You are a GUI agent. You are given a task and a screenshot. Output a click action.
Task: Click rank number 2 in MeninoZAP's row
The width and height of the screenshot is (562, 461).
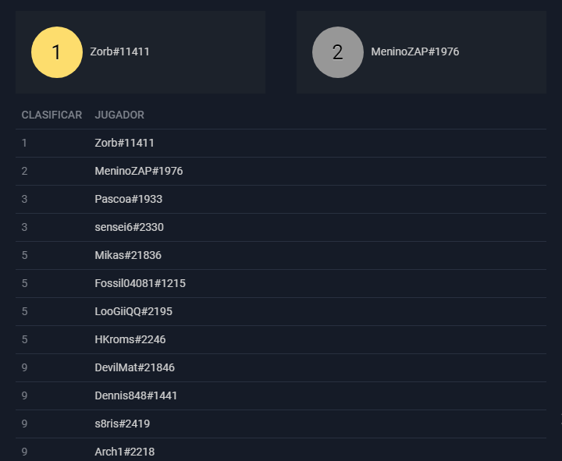click(24, 171)
